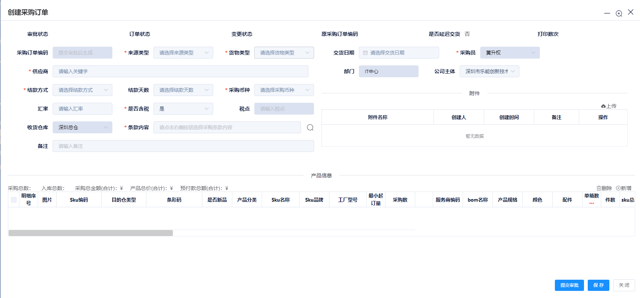The image size is (640, 298).
Task: Click the calendar icon in 交货日期 field
Action: [365, 53]
